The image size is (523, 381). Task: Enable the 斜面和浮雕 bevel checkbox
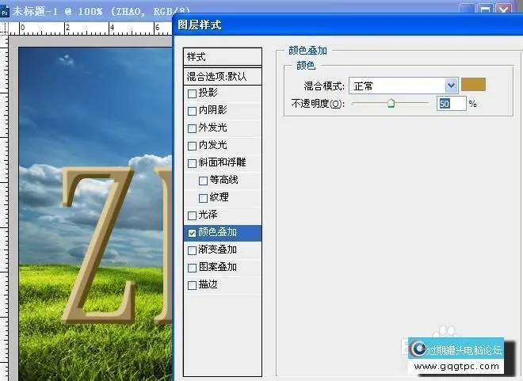pos(192,163)
